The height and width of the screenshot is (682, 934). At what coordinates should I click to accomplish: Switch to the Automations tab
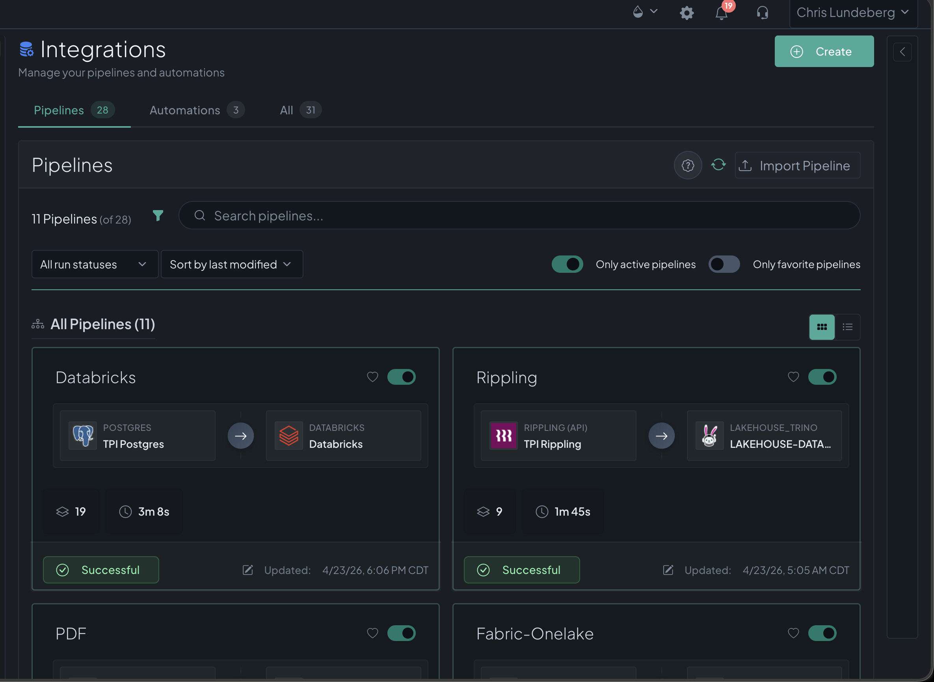coord(197,110)
